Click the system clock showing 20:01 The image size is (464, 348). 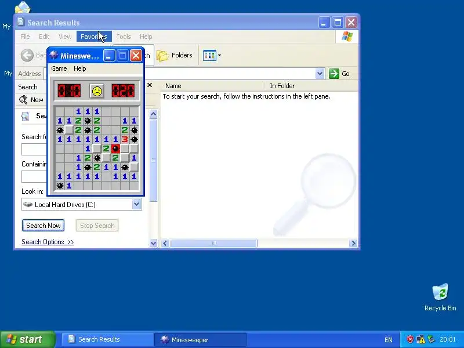click(x=448, y=339)
